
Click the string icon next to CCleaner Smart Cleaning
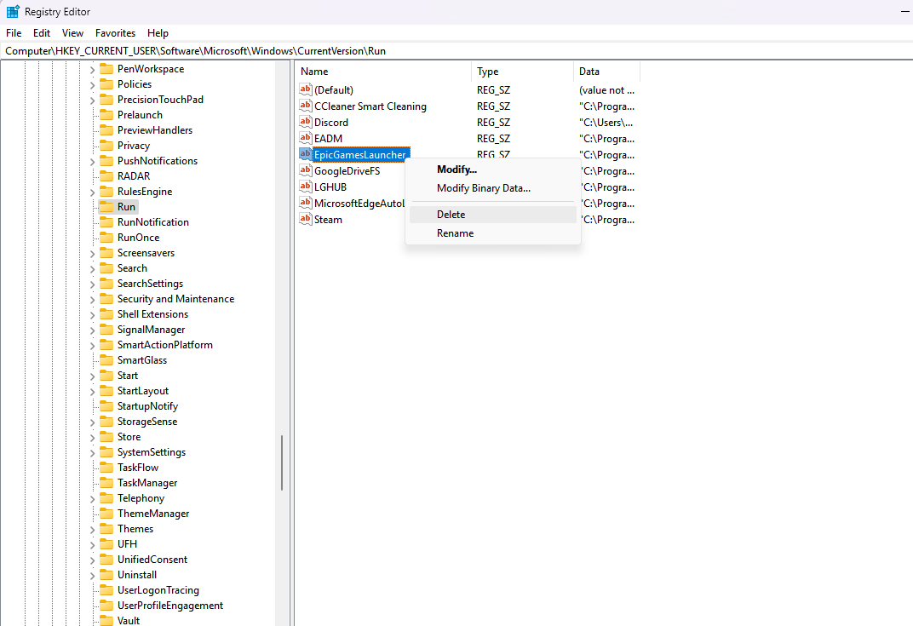click(x=306, y=106)
